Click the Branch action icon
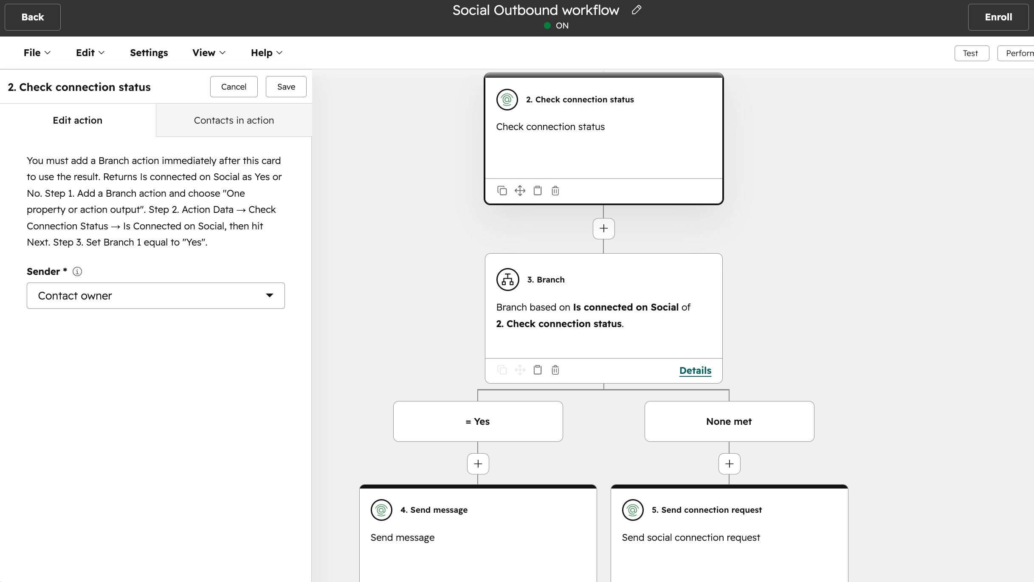This screenshot has height=582, width=1034. click(x=507, y=280)
